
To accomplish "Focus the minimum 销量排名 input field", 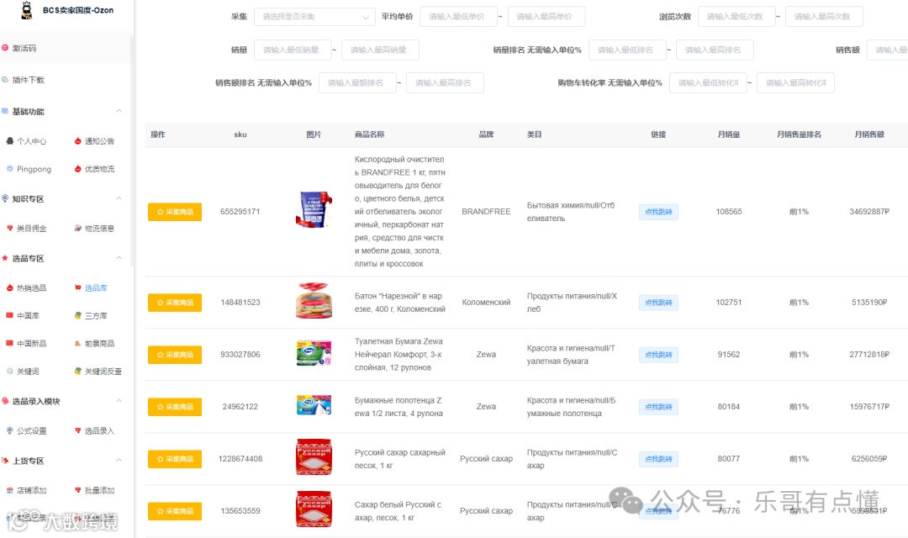I will (627, 50).
